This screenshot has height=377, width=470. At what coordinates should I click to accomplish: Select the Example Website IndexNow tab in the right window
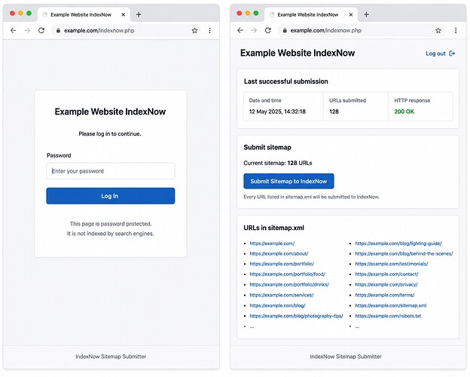pyautogui.click(x=308, y=14)
